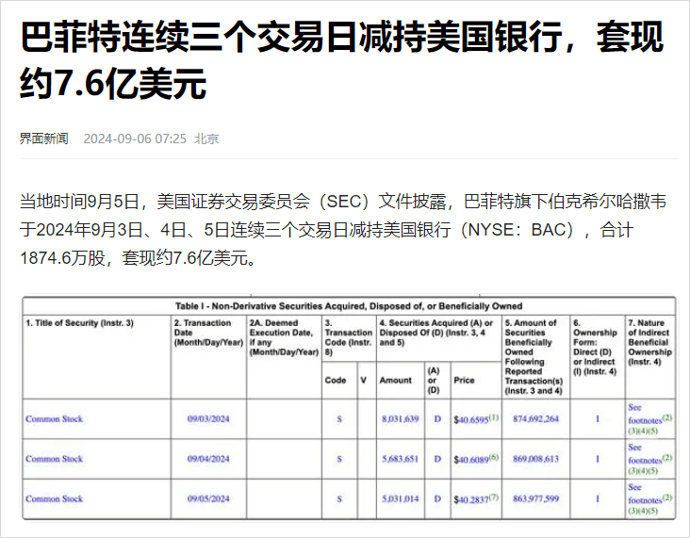Click the '5. Amount of Securities Beneficially Owned' header

(534, 357)
